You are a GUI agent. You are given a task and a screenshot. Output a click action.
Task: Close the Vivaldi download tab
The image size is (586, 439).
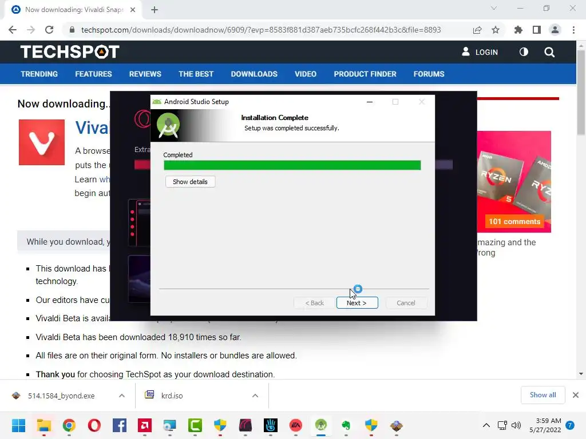(133, 10)
